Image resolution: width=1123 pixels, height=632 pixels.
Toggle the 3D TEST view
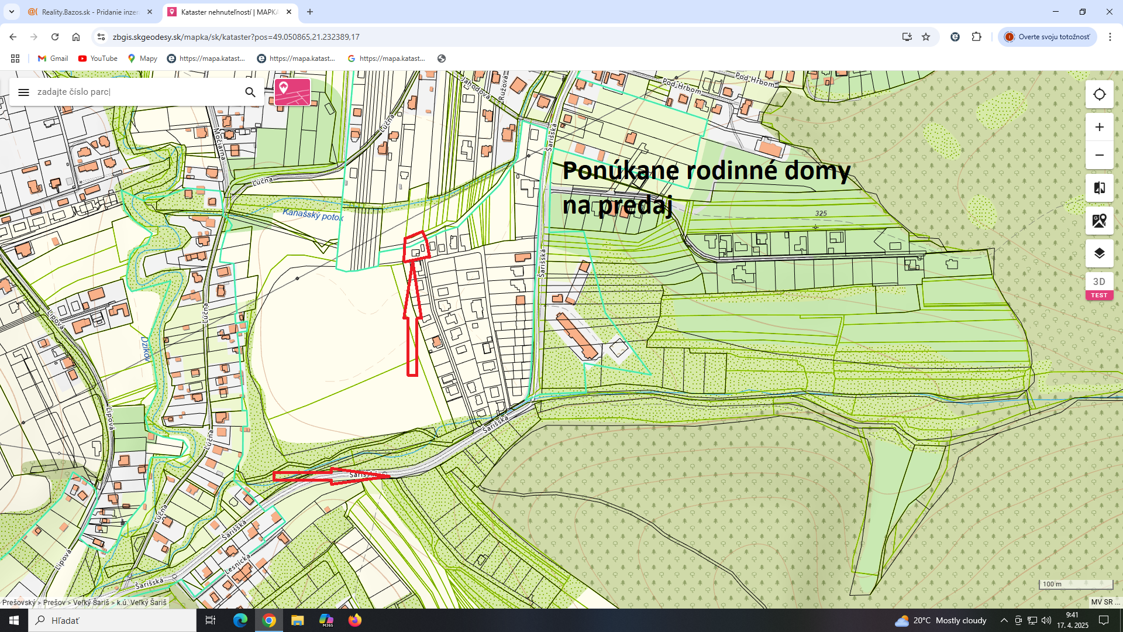(1099, 286)
